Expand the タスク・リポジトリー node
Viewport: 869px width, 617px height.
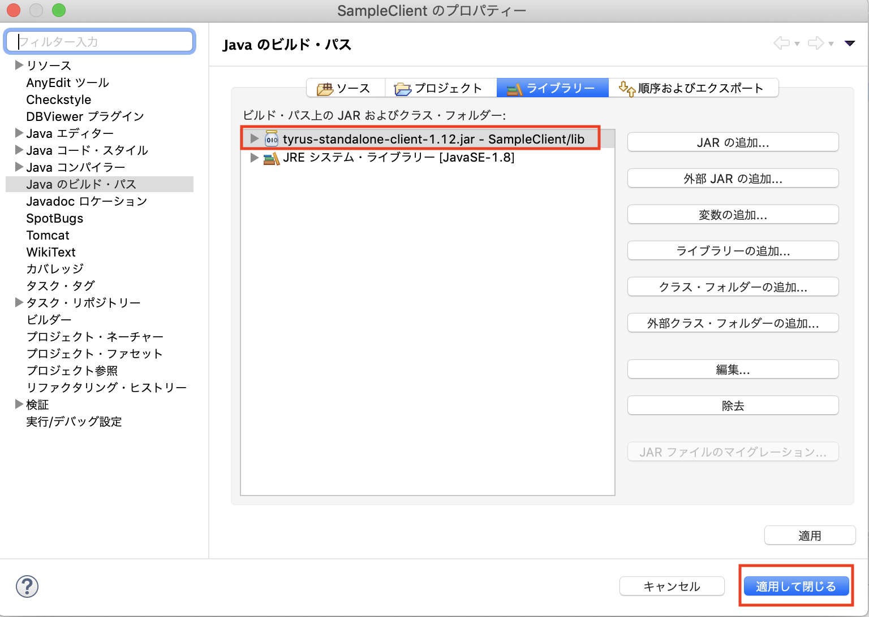19,302
